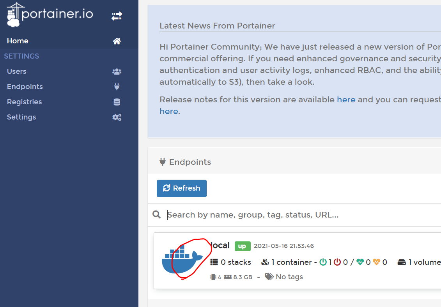Click the 'Endpoints' panel heading text
Viewport: 441px width, 307px height.
(x=190, y=162)
